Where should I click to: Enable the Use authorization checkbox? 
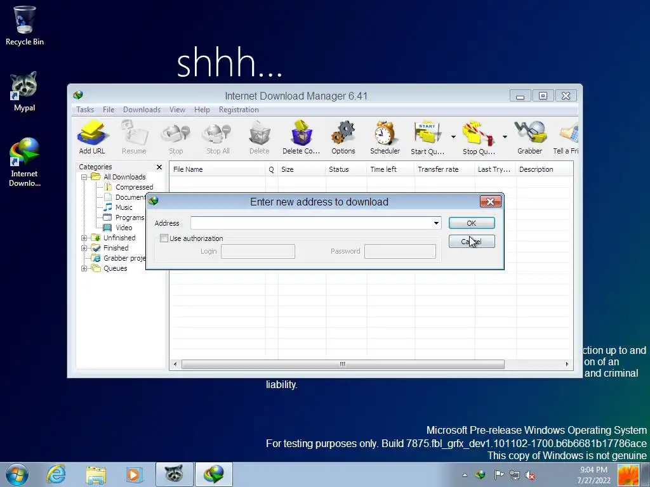tap(164, 238)
